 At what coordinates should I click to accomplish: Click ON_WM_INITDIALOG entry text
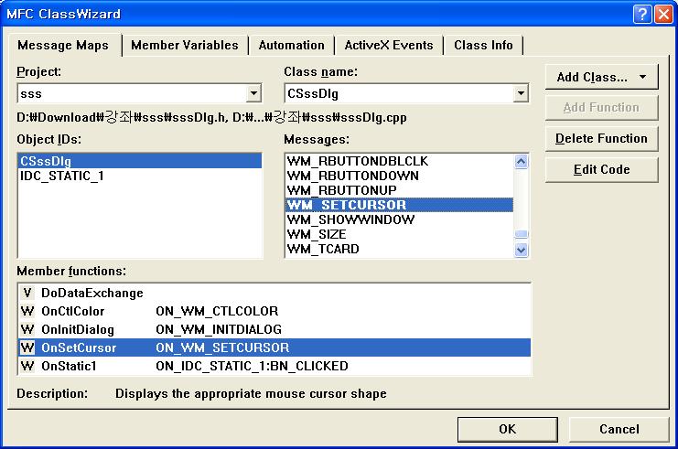219,329
